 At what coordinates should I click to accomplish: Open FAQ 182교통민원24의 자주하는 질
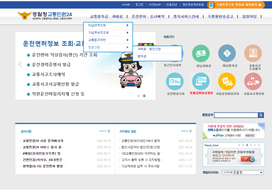(142, 154)
